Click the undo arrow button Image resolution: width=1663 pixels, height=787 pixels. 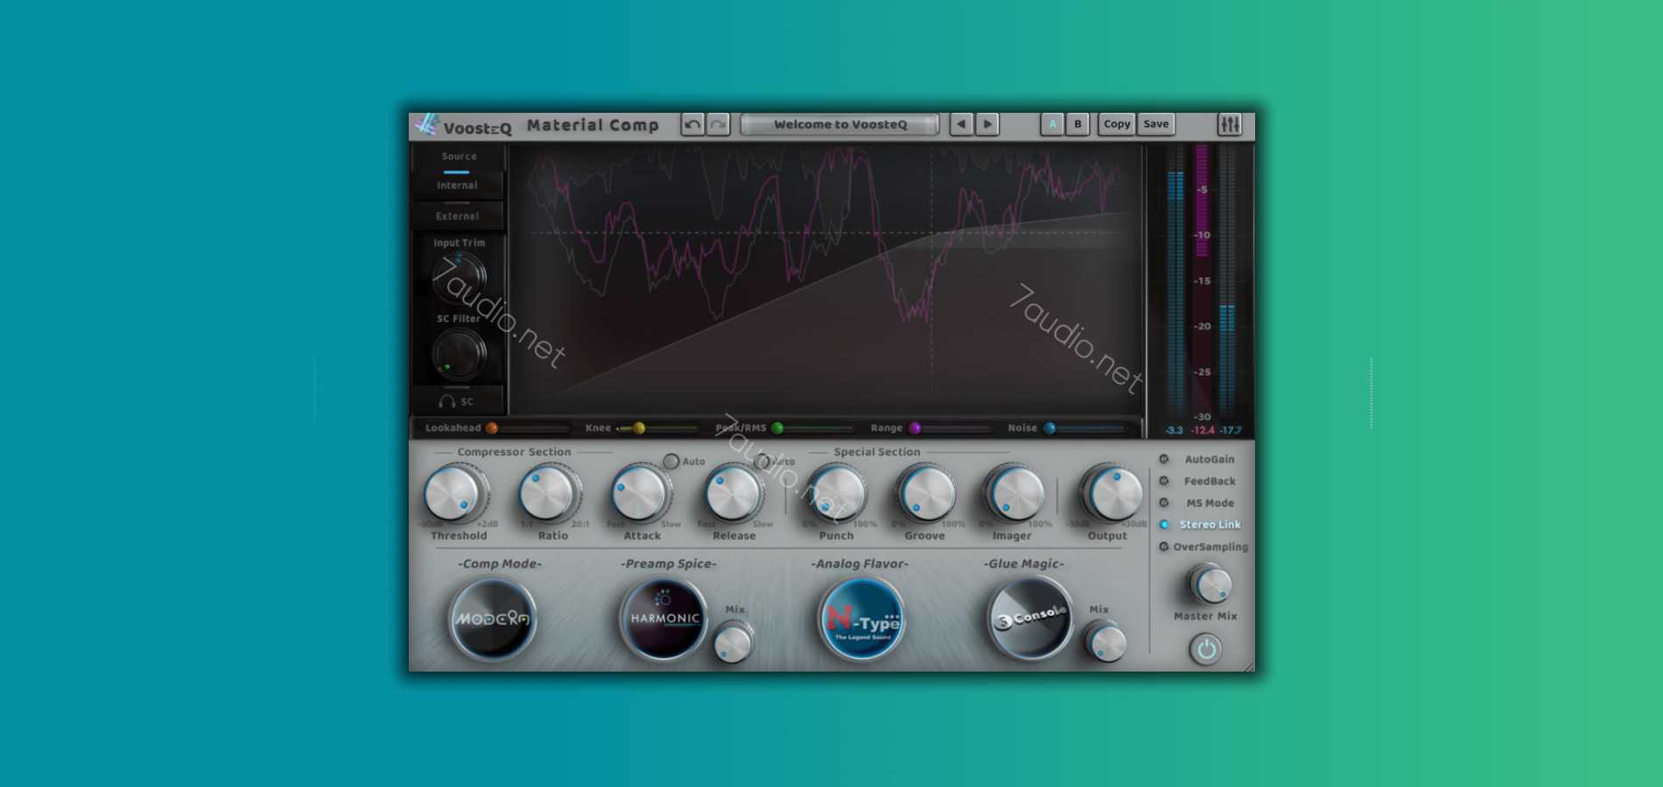tap(692, 124)
